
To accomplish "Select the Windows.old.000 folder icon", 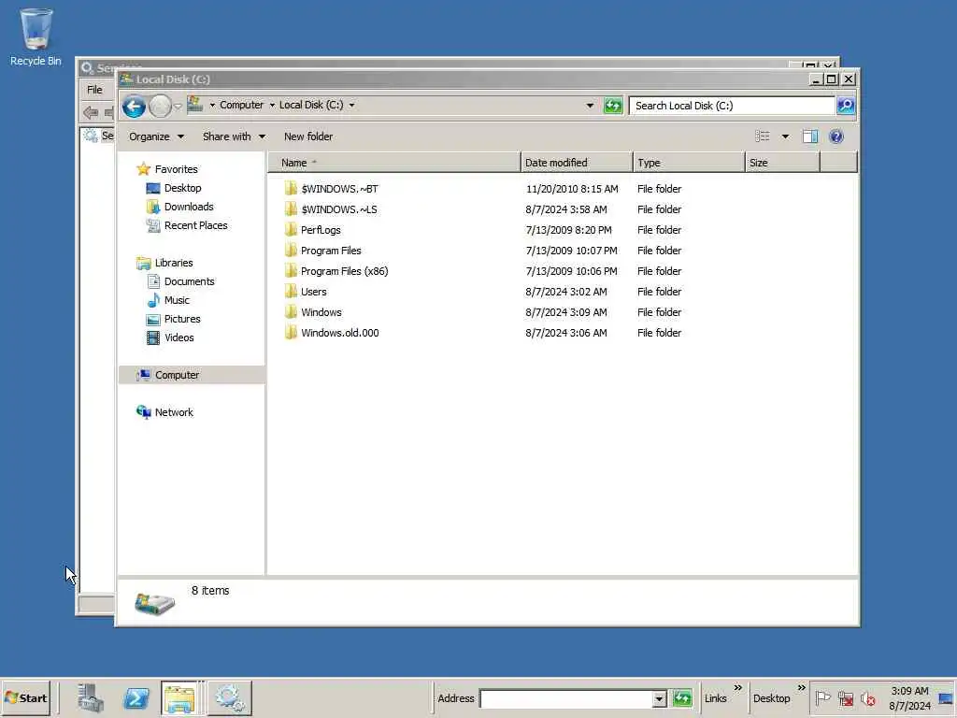I will [x=292, y=333].
